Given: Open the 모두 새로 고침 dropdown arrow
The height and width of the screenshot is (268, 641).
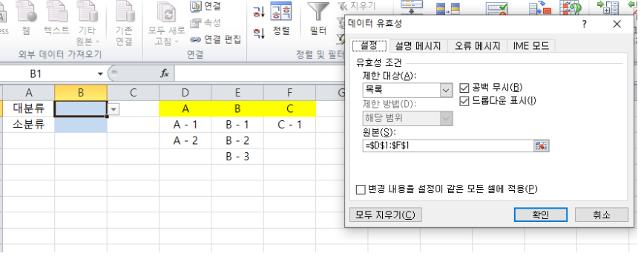Looking at the screenshot, I should click(x=177, y=42).
